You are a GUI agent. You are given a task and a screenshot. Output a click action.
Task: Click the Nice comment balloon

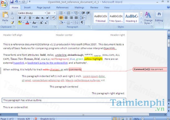(150, 69)
